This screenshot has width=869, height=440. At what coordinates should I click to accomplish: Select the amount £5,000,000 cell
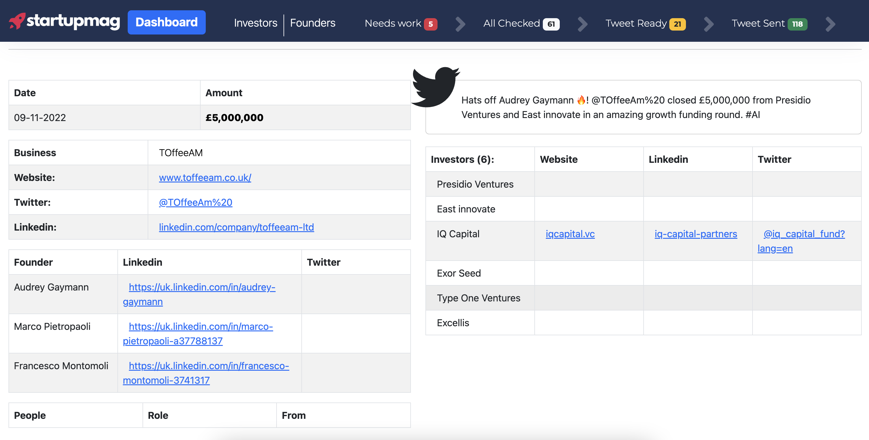pos(305,118)
